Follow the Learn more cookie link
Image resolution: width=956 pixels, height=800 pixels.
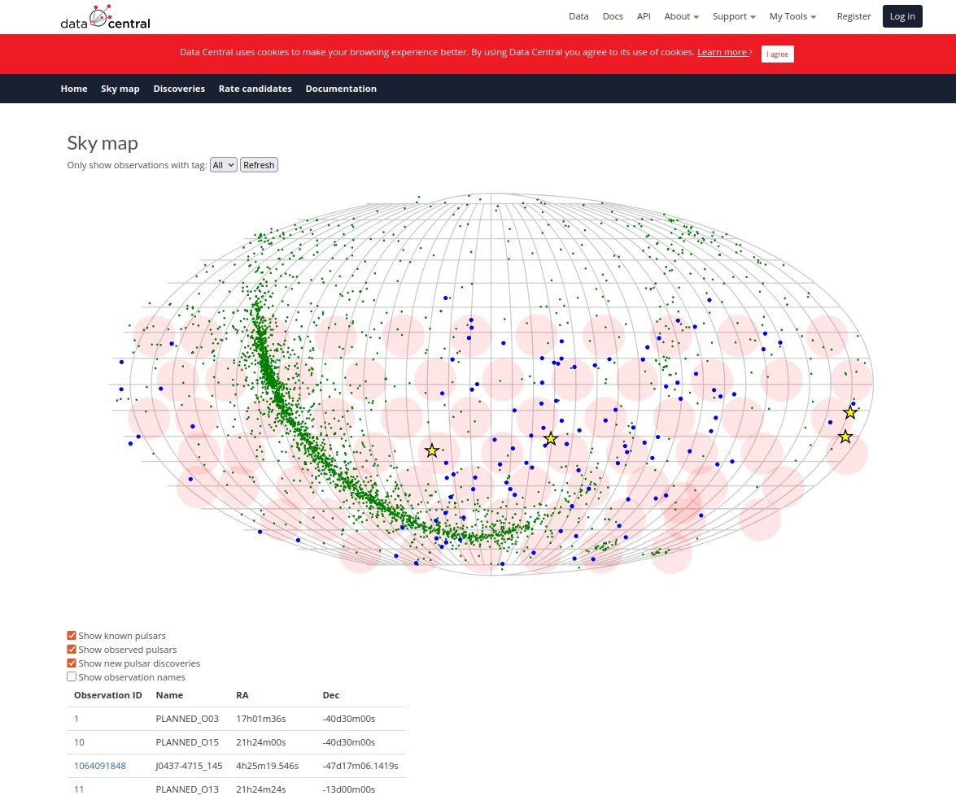pyautogui.click(x=724, y=52)
